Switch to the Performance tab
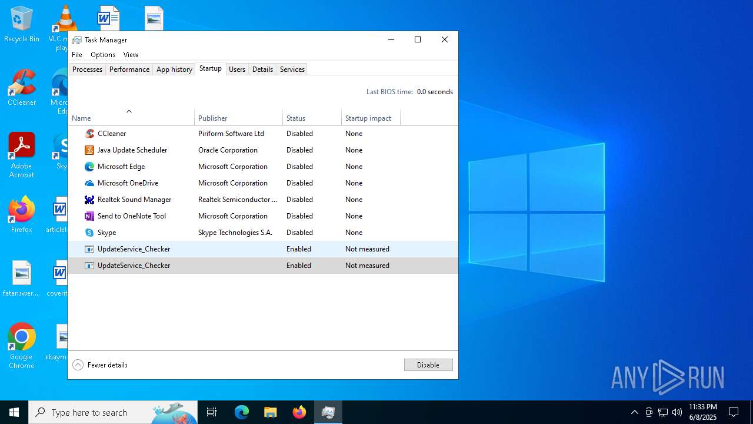753x424 pixels. pyautogui.click(x=129, y=69)
